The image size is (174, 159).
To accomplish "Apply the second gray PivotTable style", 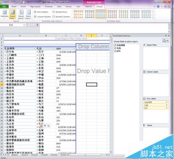I will click(90, 14).
